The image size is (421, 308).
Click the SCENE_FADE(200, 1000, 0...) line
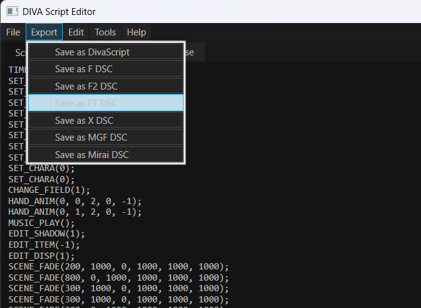118,267
